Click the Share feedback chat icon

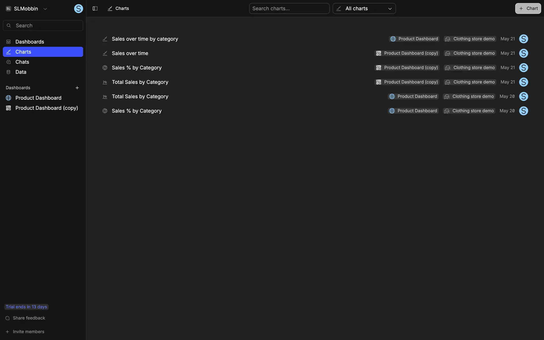[8, 318]
